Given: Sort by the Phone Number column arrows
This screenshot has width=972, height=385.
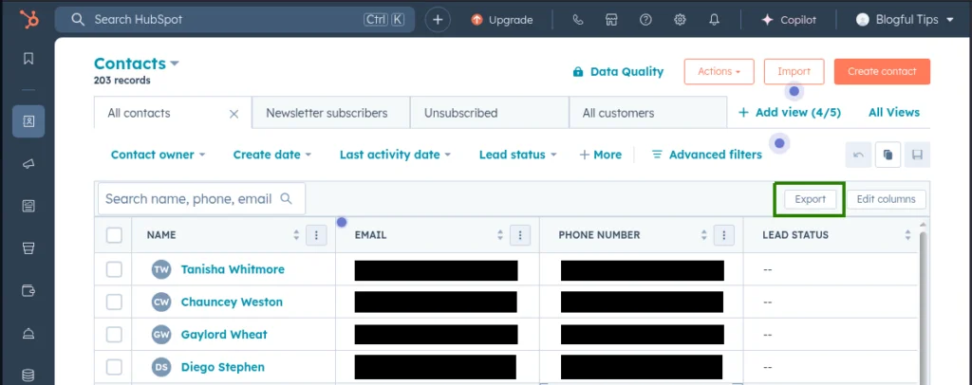Looking at the screenshot, I should click(703, 235).
